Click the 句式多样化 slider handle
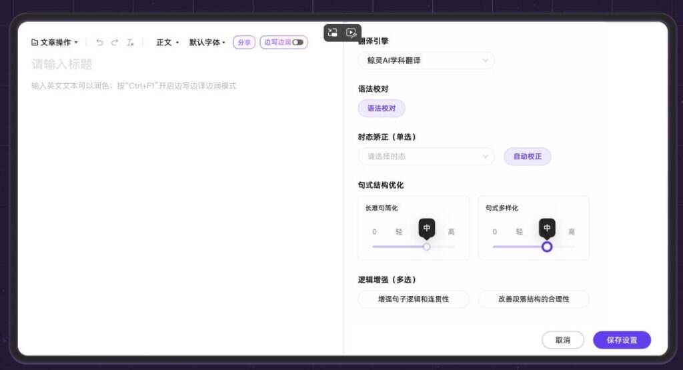 point(547,247)
